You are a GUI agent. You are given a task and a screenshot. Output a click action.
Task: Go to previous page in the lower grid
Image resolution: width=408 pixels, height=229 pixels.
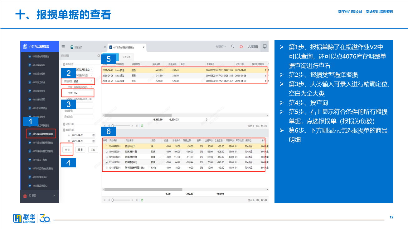click(109, 200)
